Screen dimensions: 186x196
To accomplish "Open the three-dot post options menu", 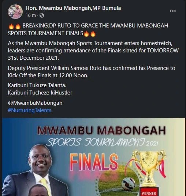I will click(173, 11).
